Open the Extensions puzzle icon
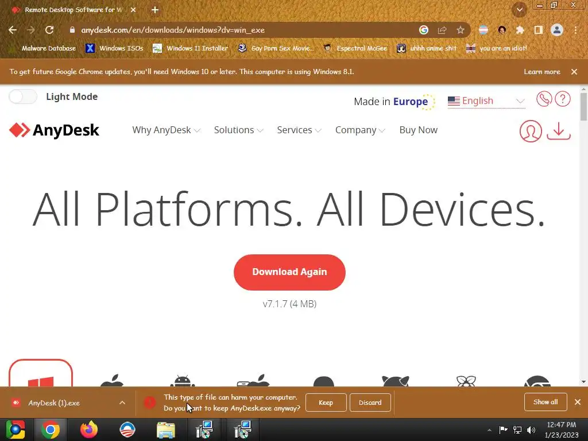Screen dimensions: 588x441 tap(520, 30)
